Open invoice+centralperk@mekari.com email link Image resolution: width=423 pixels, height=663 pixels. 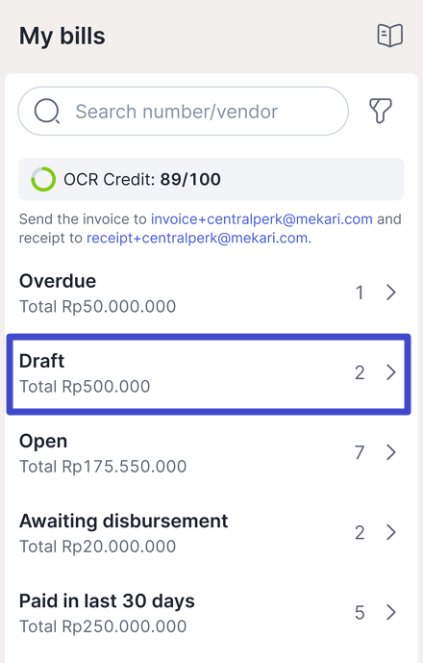(x=261, y=219)
